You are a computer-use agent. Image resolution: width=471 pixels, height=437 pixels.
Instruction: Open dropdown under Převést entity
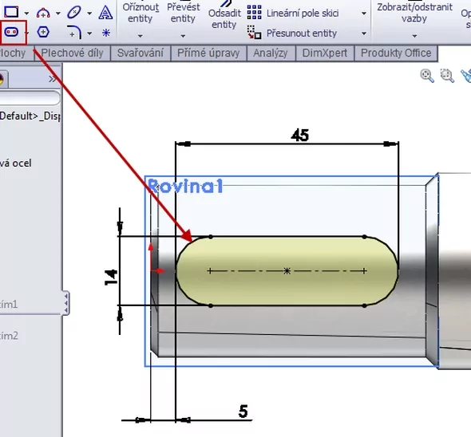coord(183,36)
